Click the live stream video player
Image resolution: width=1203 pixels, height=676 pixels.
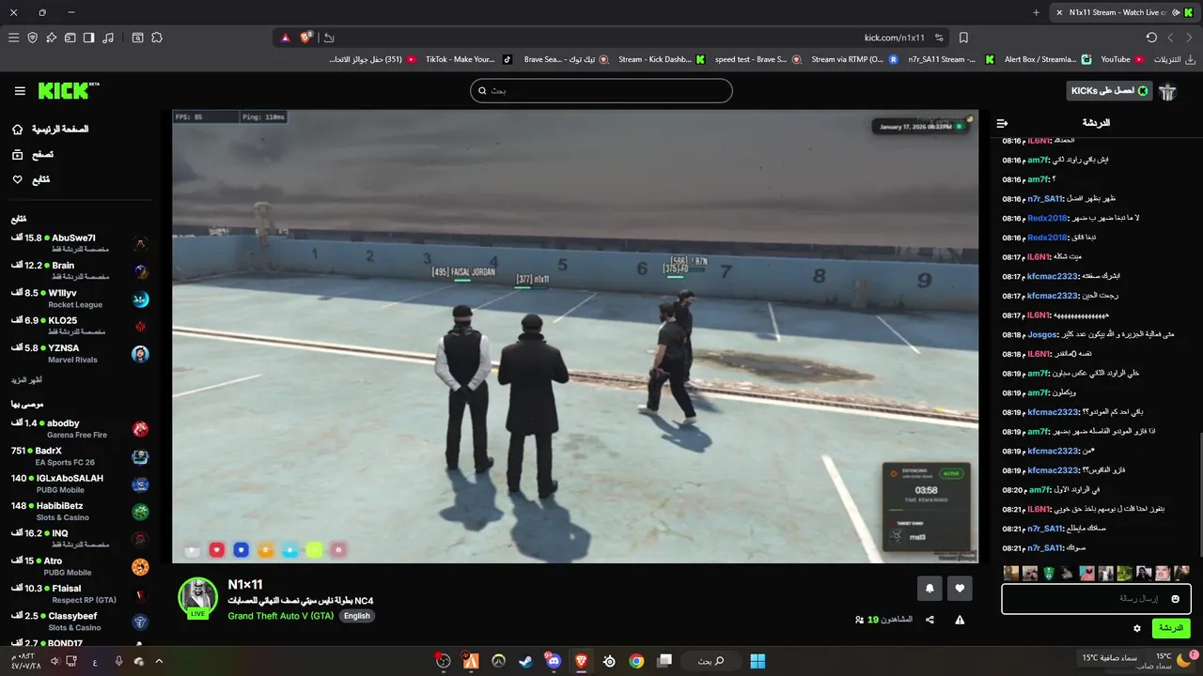point(575,336)
